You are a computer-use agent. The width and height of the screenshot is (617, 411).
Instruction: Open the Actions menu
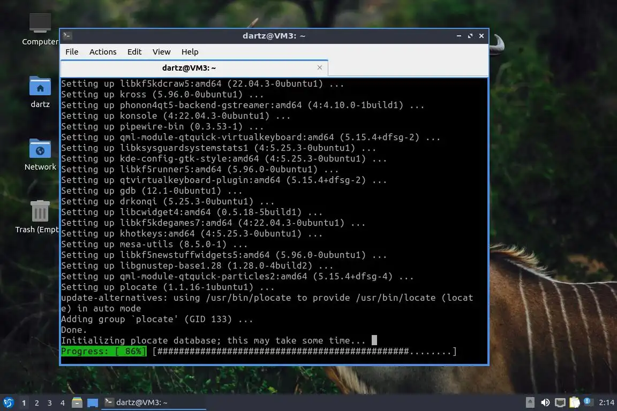tap(103, 52)
